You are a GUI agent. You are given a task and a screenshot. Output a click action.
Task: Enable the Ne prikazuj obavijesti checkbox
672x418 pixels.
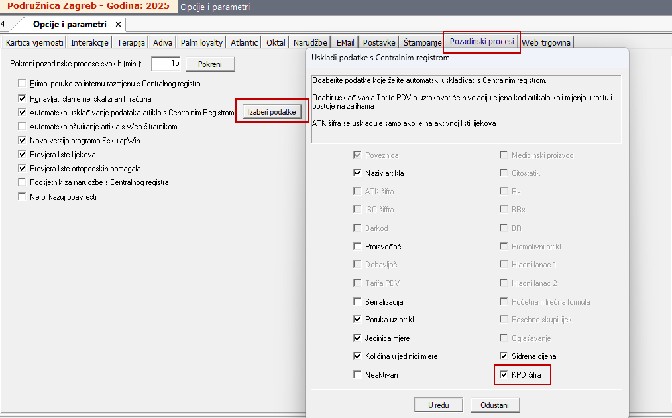23,197
